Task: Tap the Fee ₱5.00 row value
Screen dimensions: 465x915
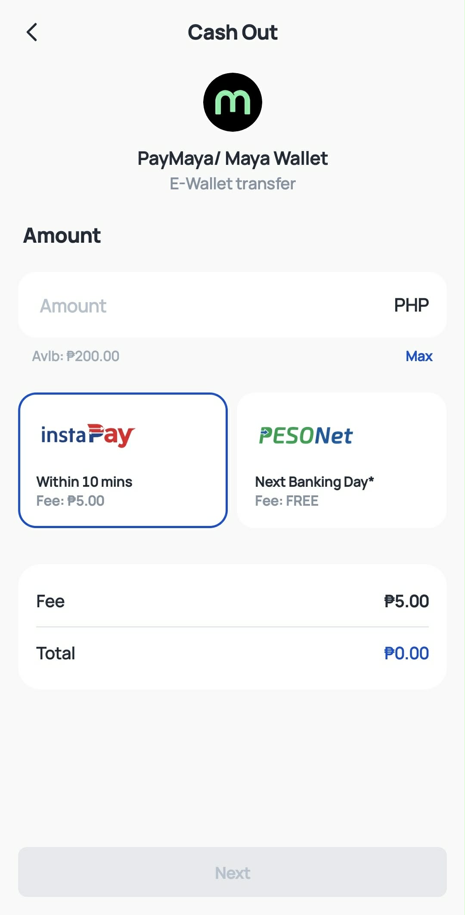Action: [x=406, y=601]
